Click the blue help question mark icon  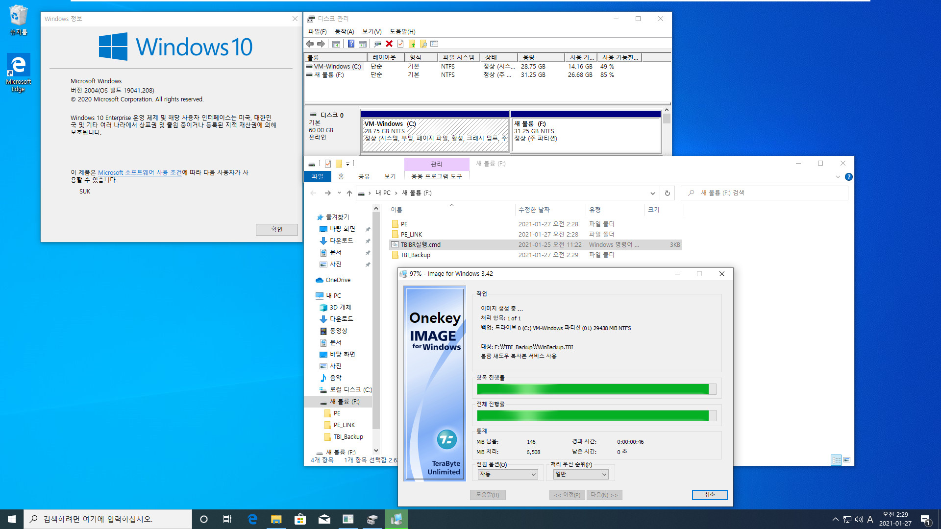pyautogui.click(x=351, y=44)
